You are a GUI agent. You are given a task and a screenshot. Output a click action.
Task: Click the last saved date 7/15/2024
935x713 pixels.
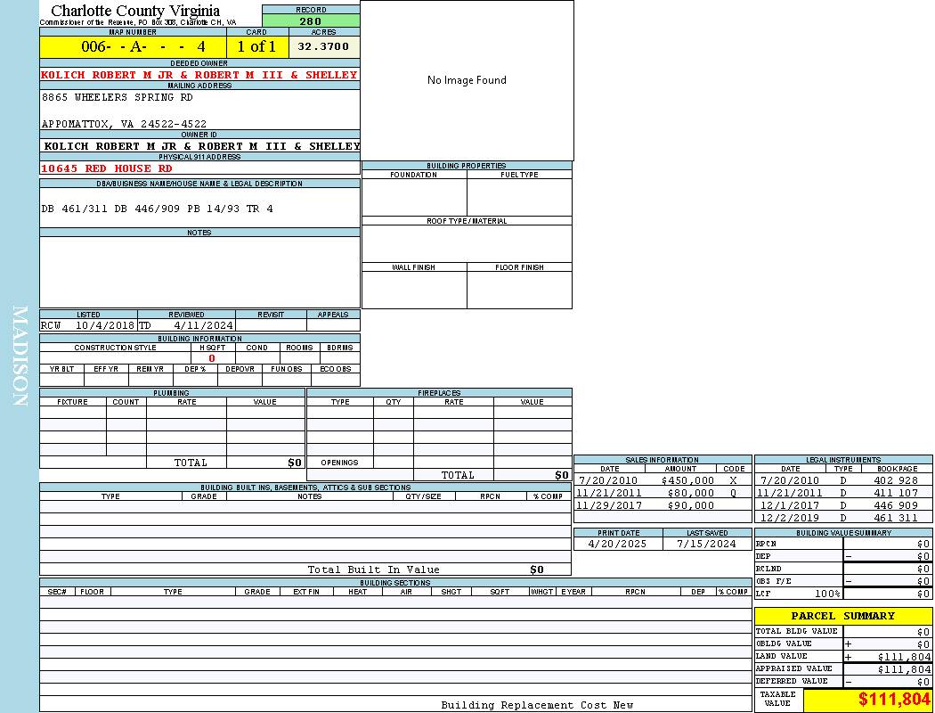tap(706, 544)
